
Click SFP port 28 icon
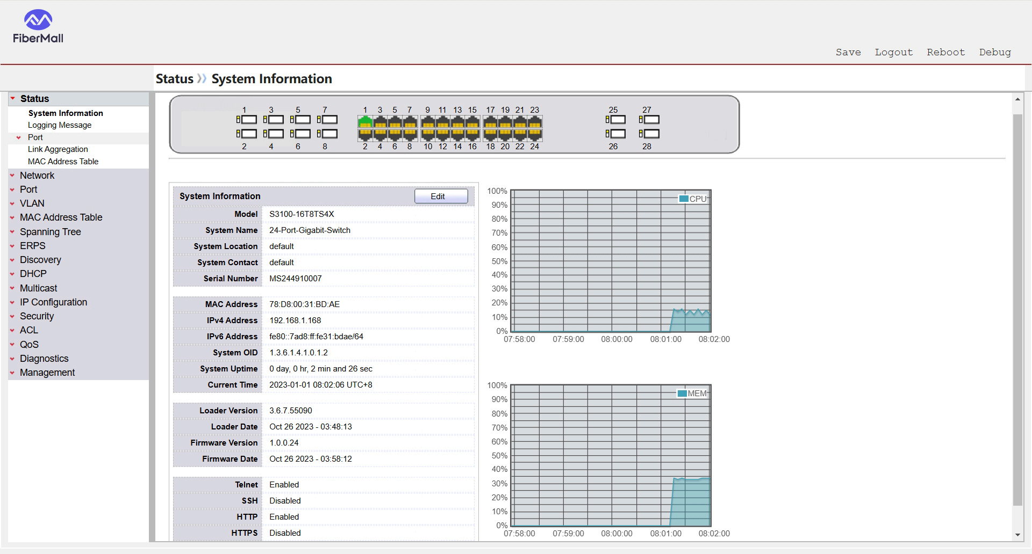pos(649,134)
